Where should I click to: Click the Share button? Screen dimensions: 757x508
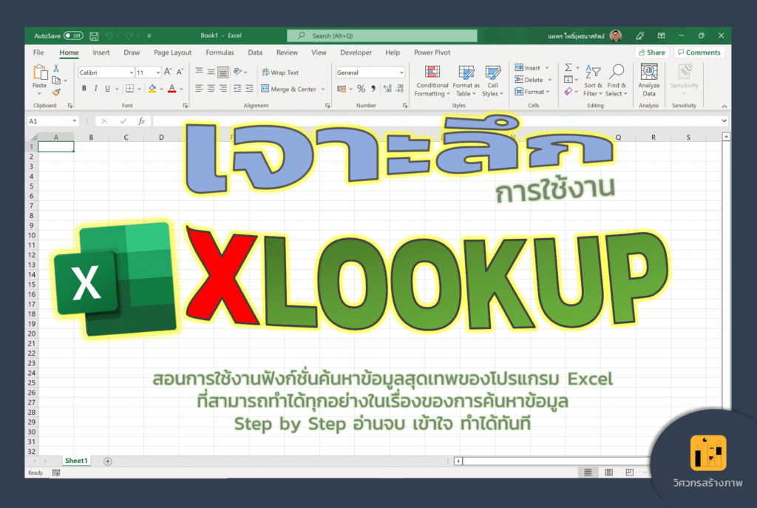652,53
